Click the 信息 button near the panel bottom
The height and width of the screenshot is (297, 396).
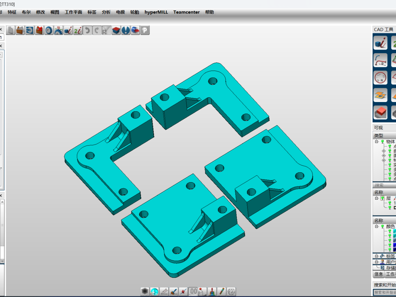tap(379, 274)
